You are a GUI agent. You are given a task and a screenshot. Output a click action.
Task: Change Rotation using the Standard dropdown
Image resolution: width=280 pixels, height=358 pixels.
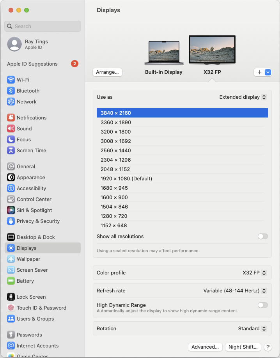252,328
